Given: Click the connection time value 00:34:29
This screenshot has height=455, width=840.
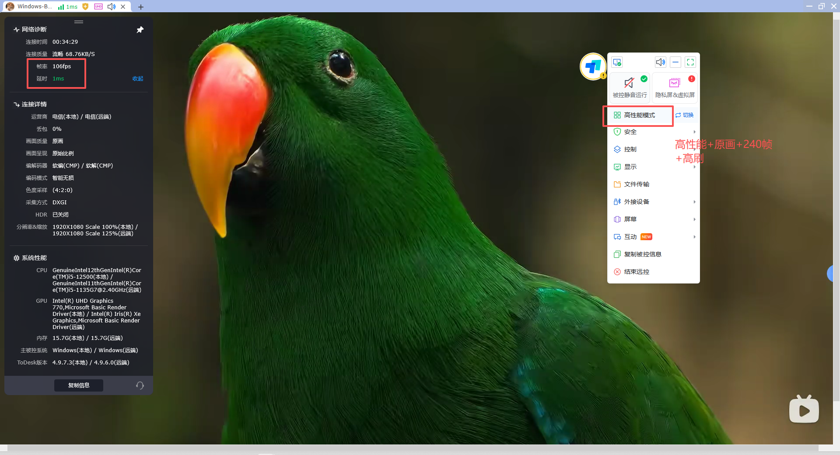Looking at the screenshot, I should pyautogui.click(x=65, y=42).
